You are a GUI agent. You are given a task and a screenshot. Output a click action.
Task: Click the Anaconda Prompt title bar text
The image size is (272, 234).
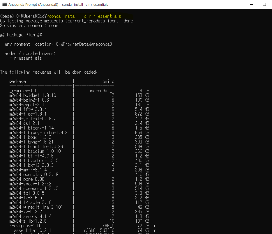[58, 4]
